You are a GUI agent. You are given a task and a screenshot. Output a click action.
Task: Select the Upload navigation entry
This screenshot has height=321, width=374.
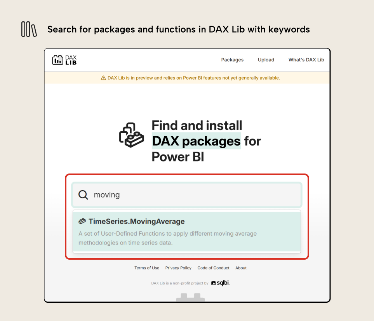(266, 60)
